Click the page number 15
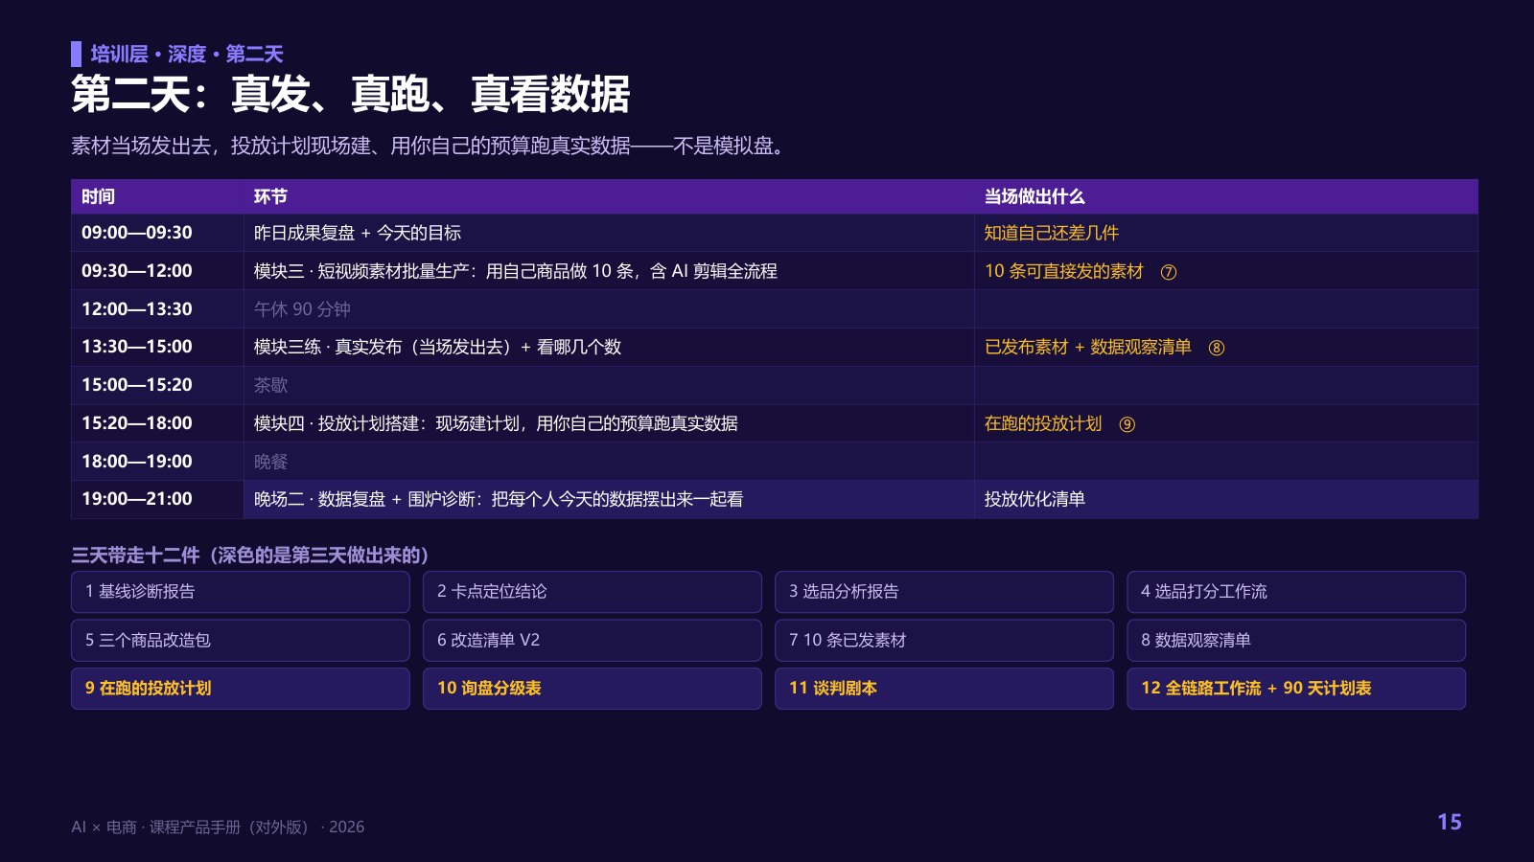 [x=1450, y=822]
